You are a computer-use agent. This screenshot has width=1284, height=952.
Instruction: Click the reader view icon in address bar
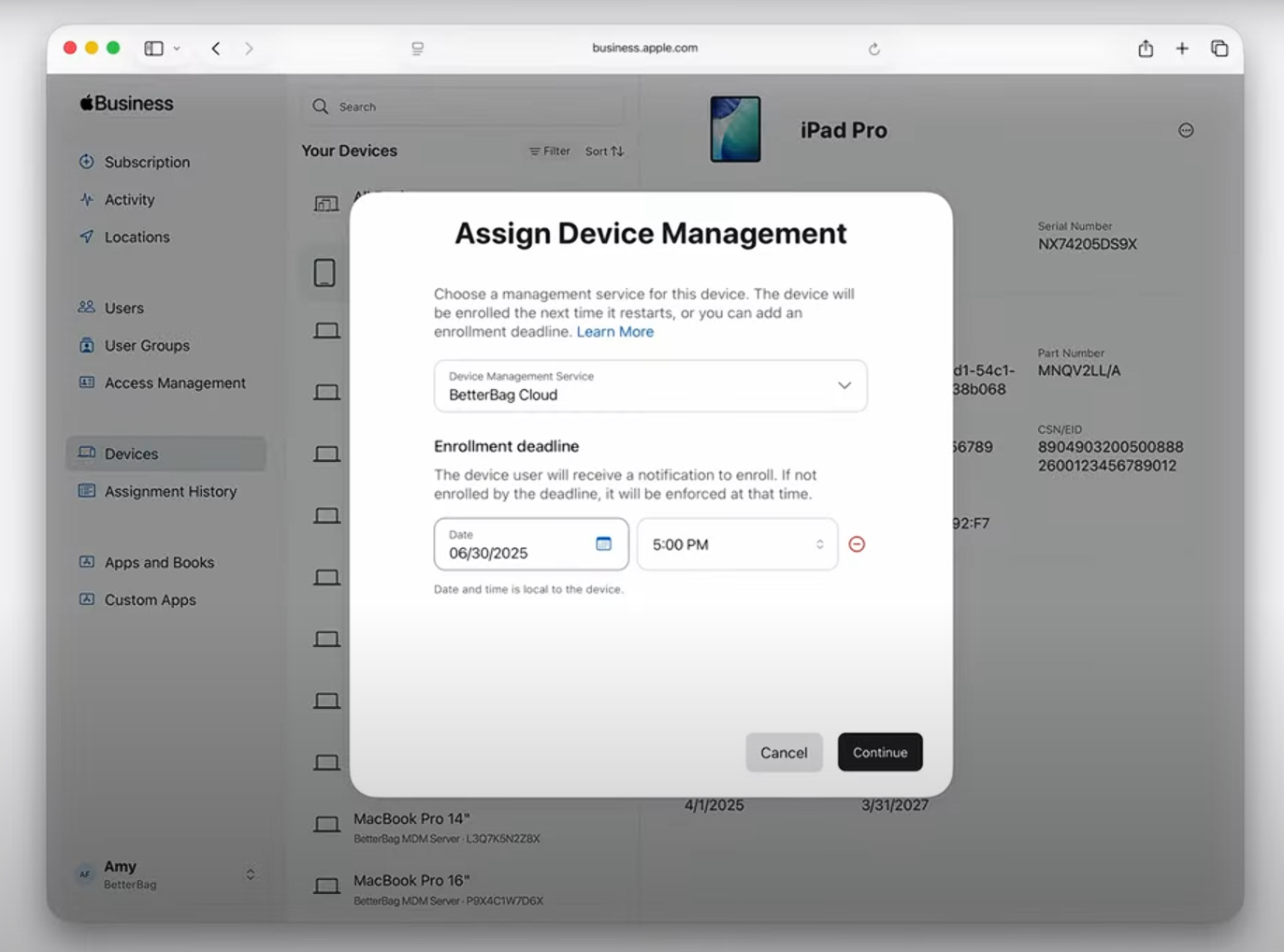point(417,49)
